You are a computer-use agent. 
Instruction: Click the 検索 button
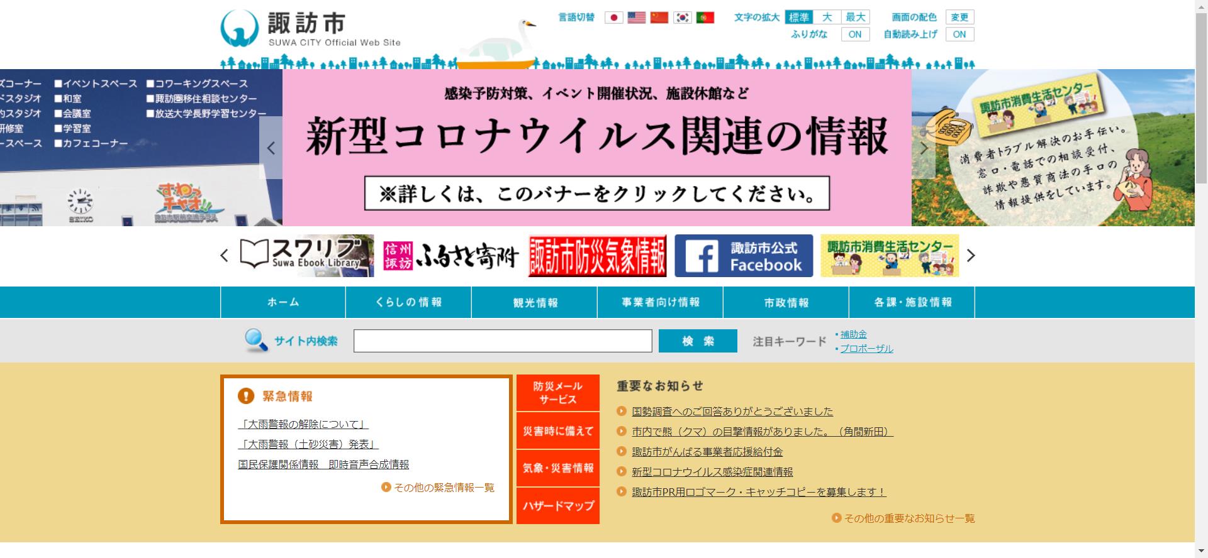[x=698, y=341]
